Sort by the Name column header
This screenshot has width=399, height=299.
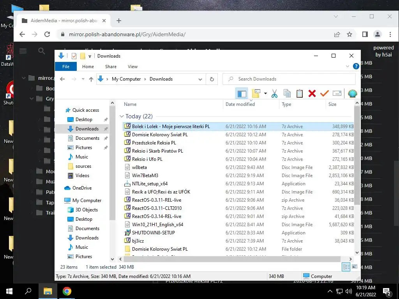click(130, 104)
